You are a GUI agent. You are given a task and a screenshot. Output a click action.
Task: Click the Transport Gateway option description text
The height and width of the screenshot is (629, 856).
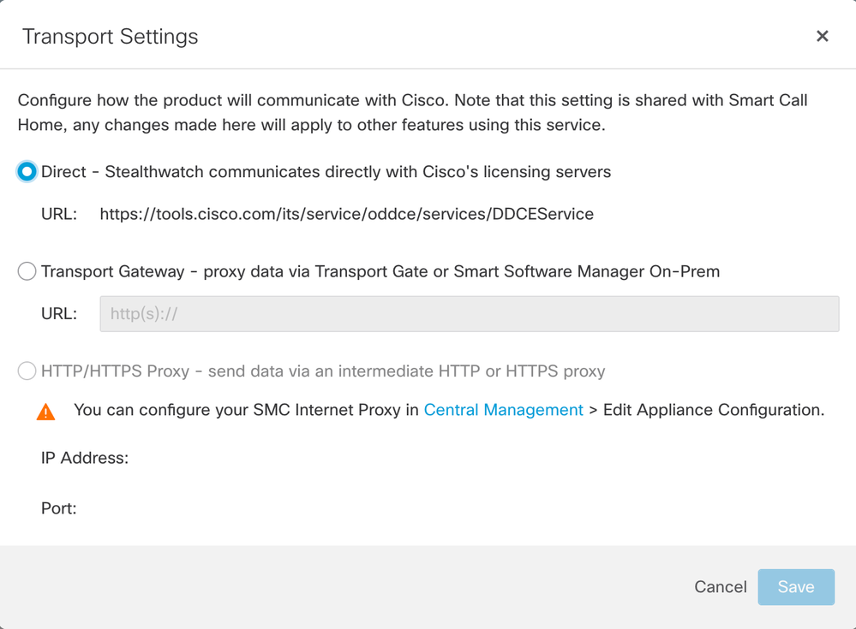click(x=380, y=271)
